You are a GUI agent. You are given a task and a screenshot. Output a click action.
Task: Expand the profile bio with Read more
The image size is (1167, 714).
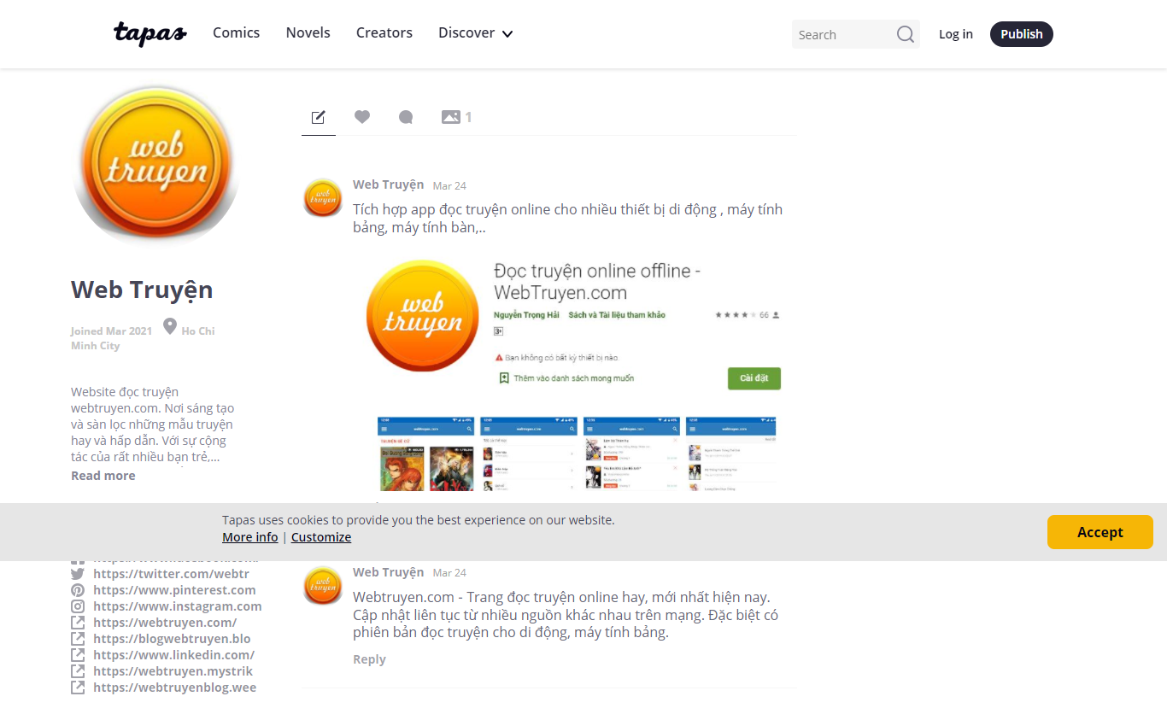tap(103, 475)
